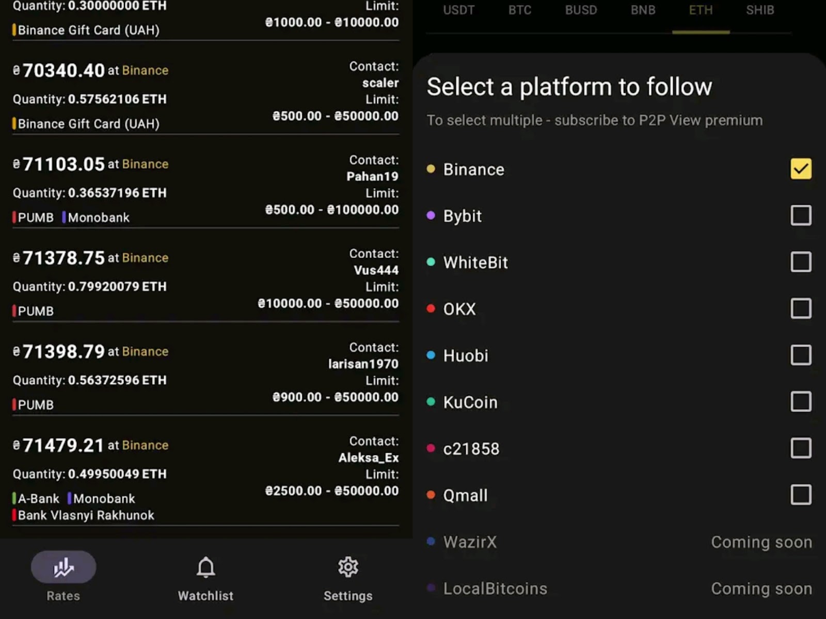Click the orange dot next to Qmall

click(431, 495)
